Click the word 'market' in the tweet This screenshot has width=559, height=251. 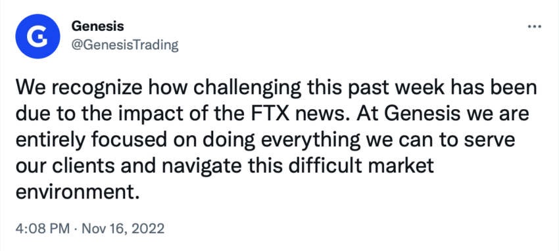[408, 166]
